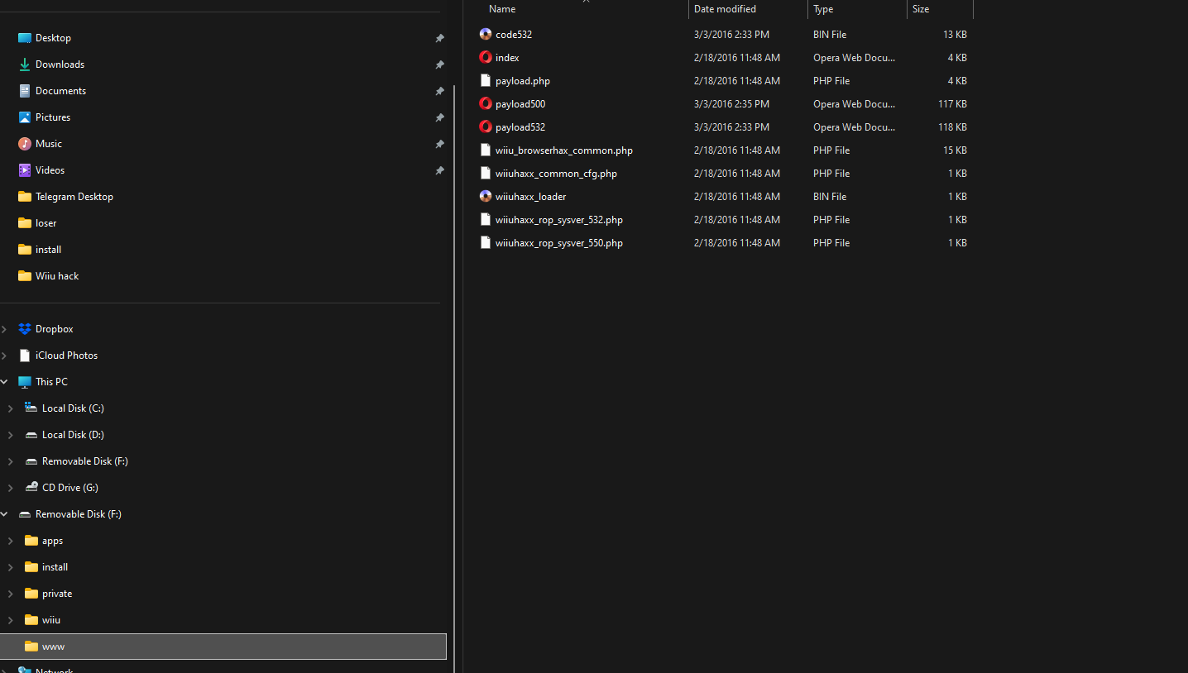Click the Music quick access icon
Screen dimensions: 1188x673
25,144
